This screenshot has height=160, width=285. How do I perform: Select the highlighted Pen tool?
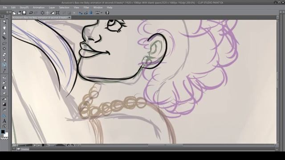tap(4, 65)
